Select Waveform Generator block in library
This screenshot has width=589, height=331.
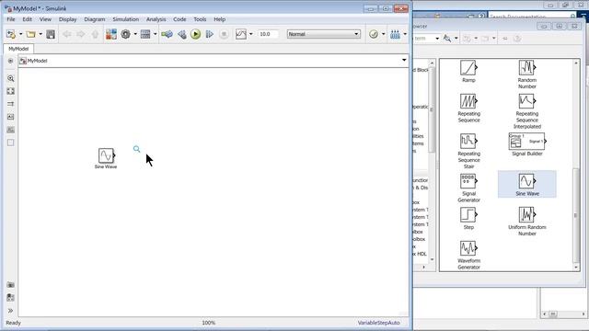(468, 256)
